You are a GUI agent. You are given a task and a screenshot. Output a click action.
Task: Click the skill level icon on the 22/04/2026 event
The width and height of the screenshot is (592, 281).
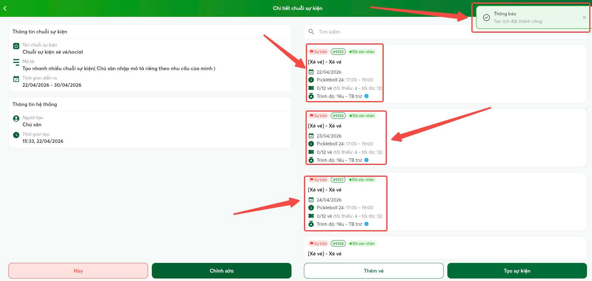[x=311, y=96]
